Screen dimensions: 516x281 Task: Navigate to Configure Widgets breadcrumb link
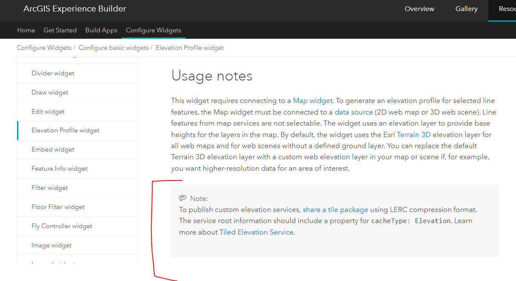pyautogui.click(x=44, y=48)
